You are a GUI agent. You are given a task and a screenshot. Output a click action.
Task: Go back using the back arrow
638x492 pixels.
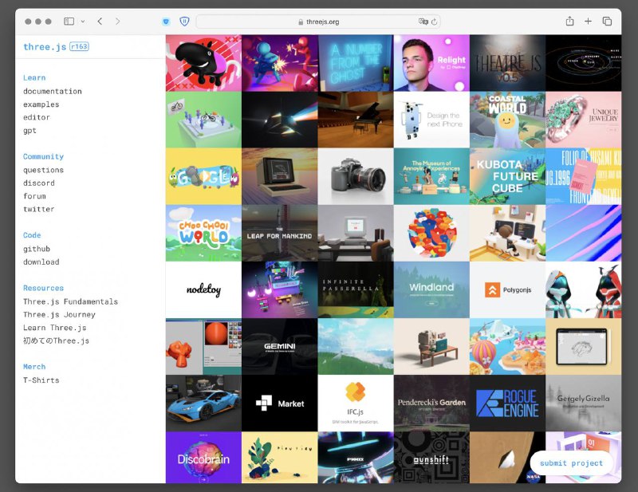point(100,22)
